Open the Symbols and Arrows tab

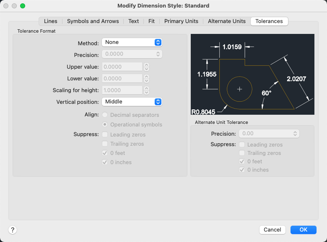[93, 21]
